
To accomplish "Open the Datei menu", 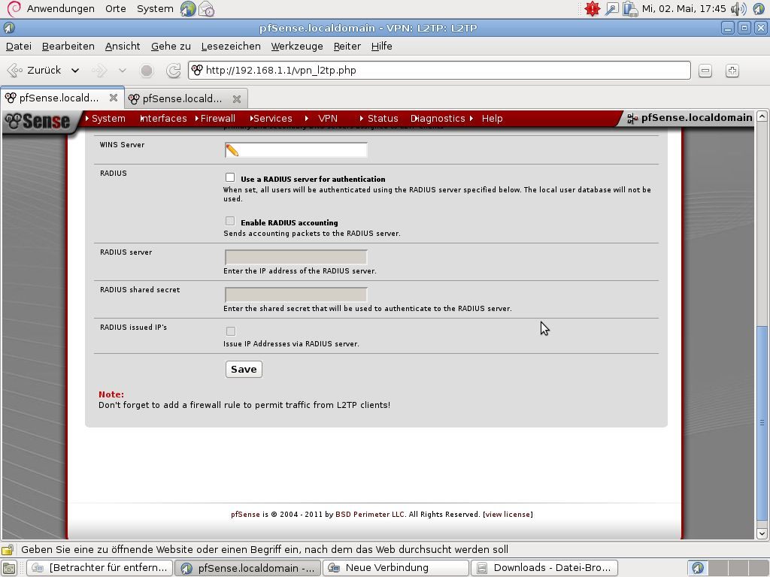I will point(19,46).
